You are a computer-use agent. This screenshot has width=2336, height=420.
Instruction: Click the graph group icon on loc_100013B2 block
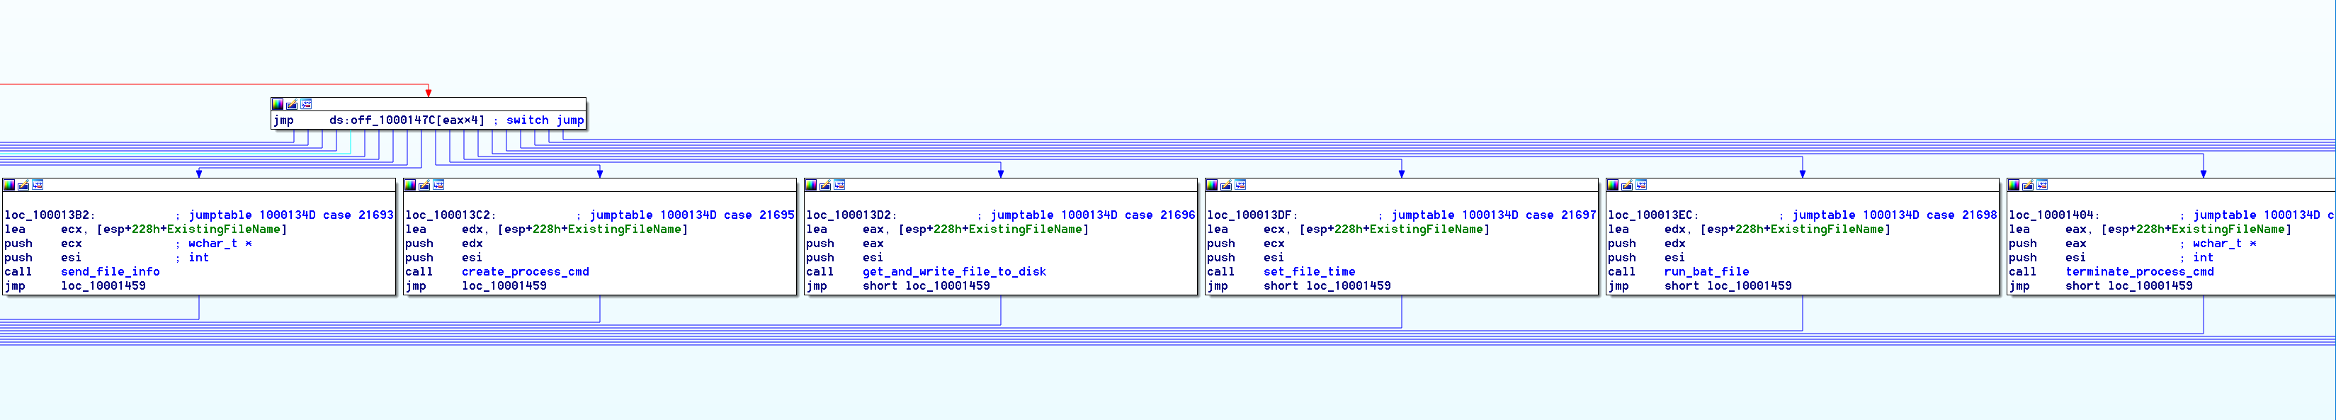point(38,185)
